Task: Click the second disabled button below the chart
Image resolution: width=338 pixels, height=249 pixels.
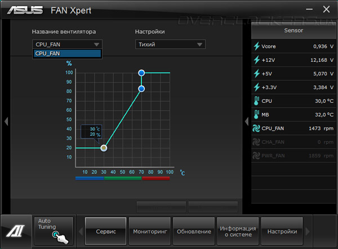Action: (x=213, y=207)
